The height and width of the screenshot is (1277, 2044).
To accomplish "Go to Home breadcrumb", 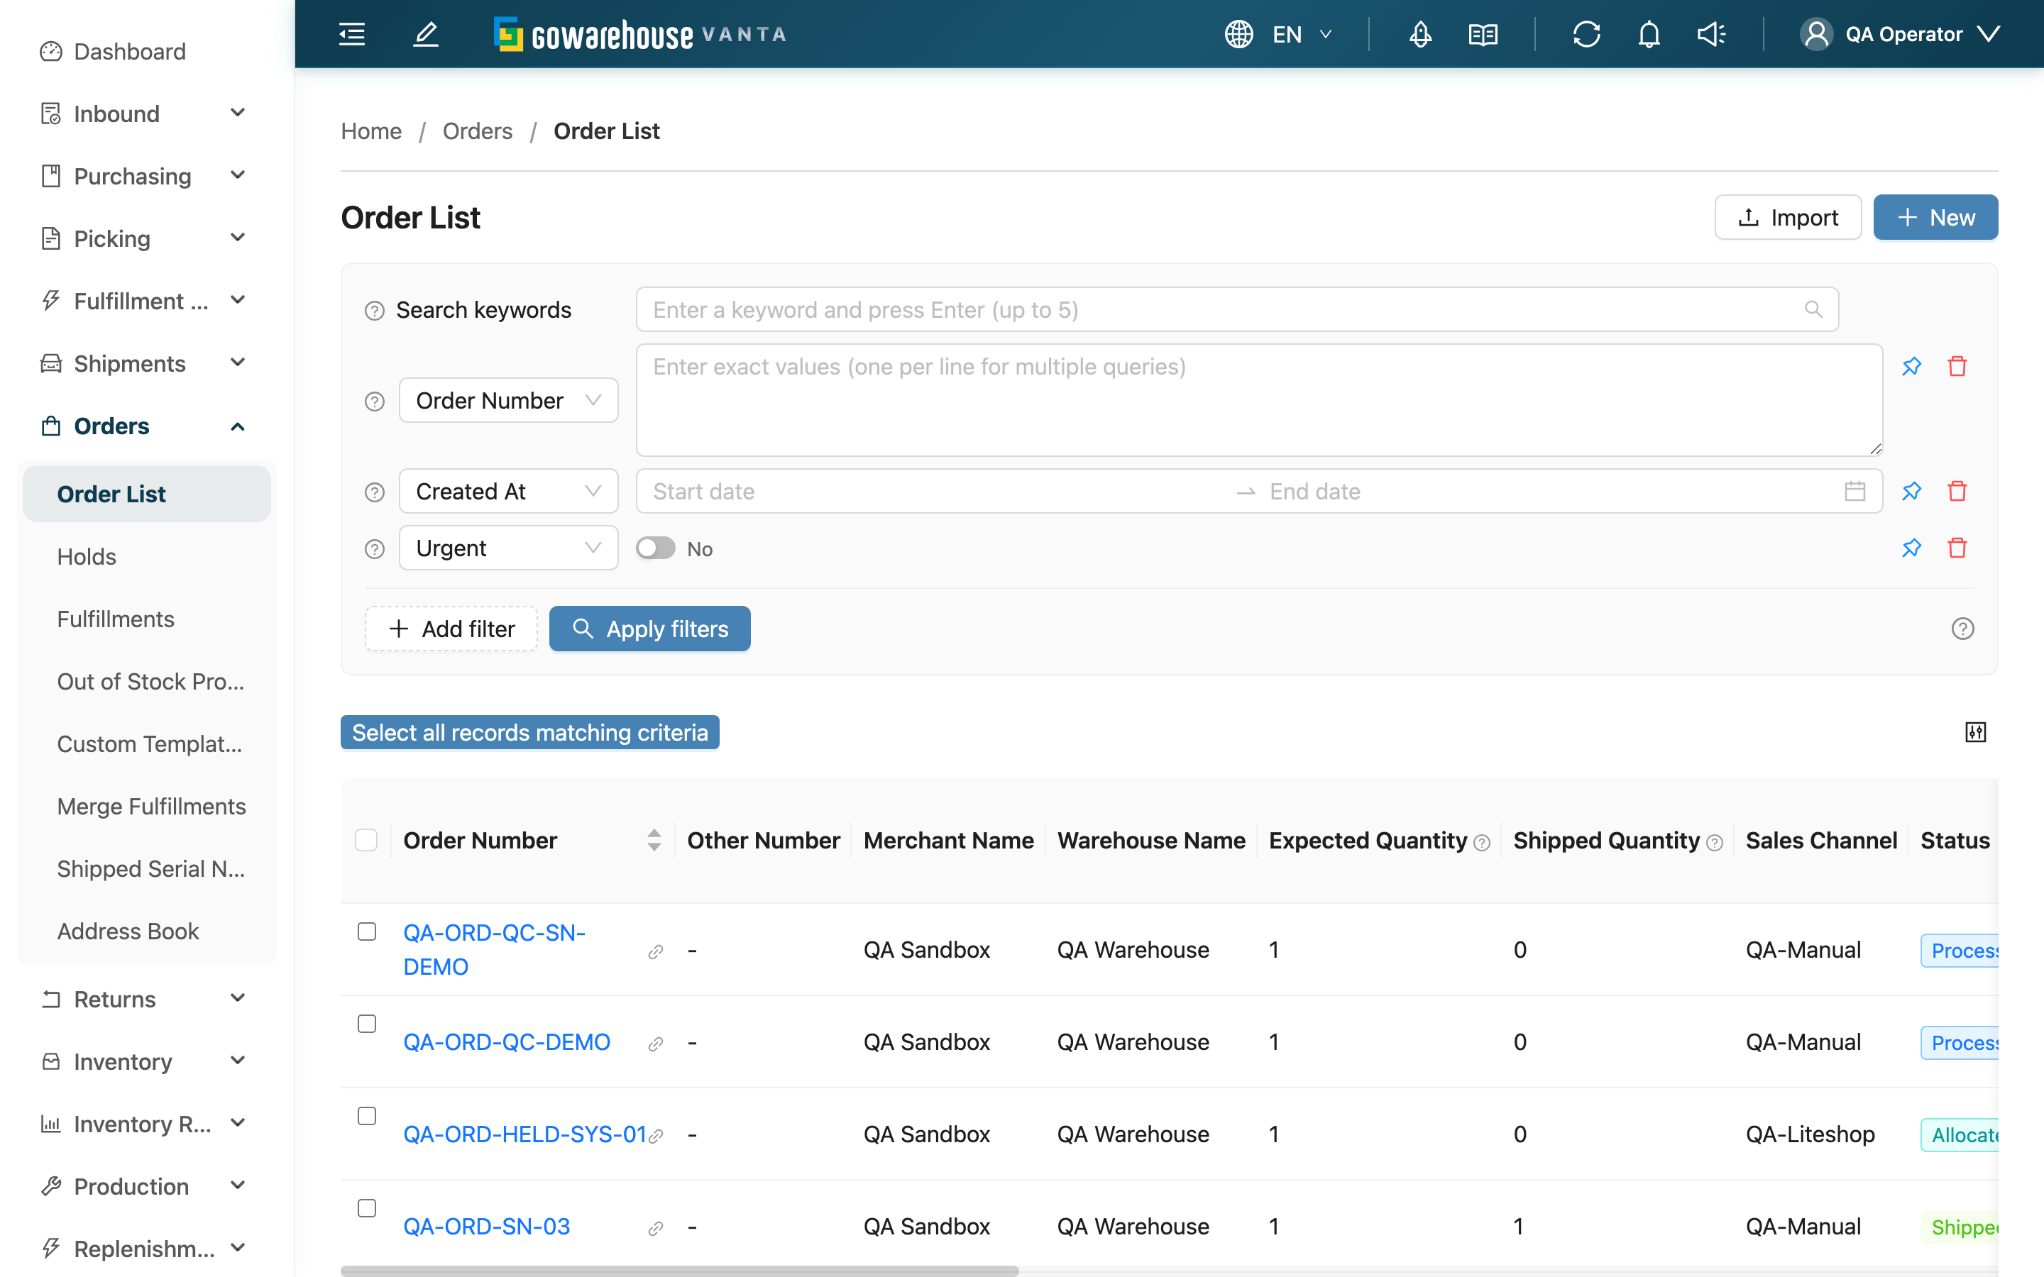I will pos(370,131).
